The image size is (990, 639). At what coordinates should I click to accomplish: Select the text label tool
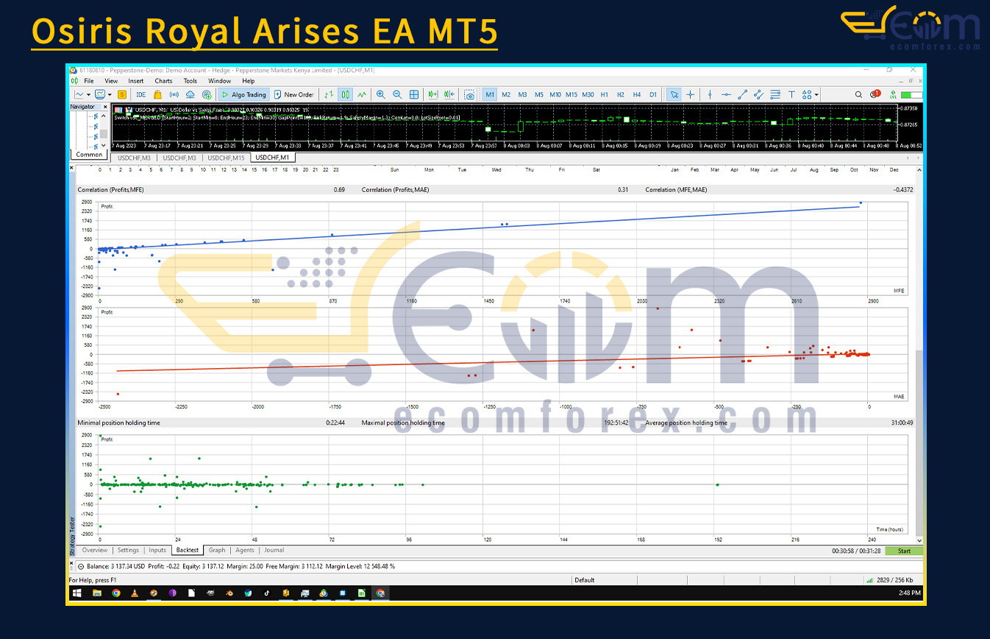791,94
